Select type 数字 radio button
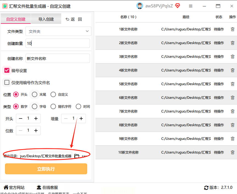Image resolution: width=237 pixels, height=194 pixels. 16,106
